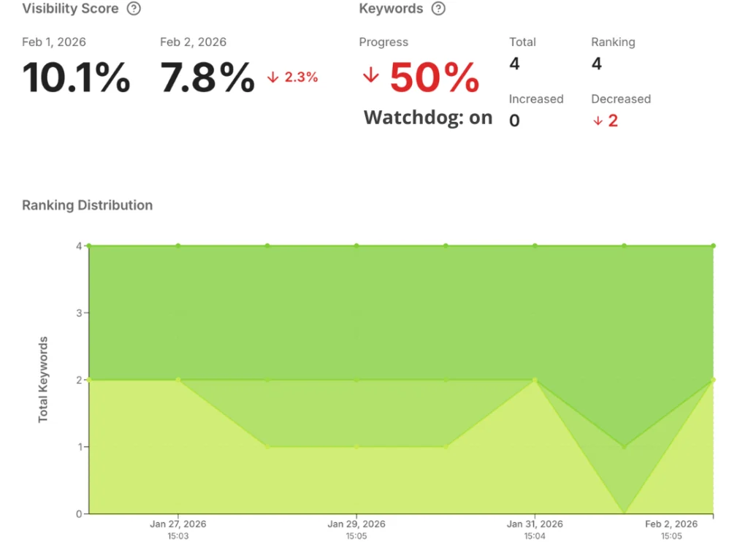748x542 pixels.
Task: Select the Jan 27, 2026 axis label
Action: pos(178,524)
